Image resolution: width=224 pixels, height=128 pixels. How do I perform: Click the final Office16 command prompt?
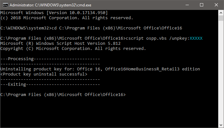point(63,95)
